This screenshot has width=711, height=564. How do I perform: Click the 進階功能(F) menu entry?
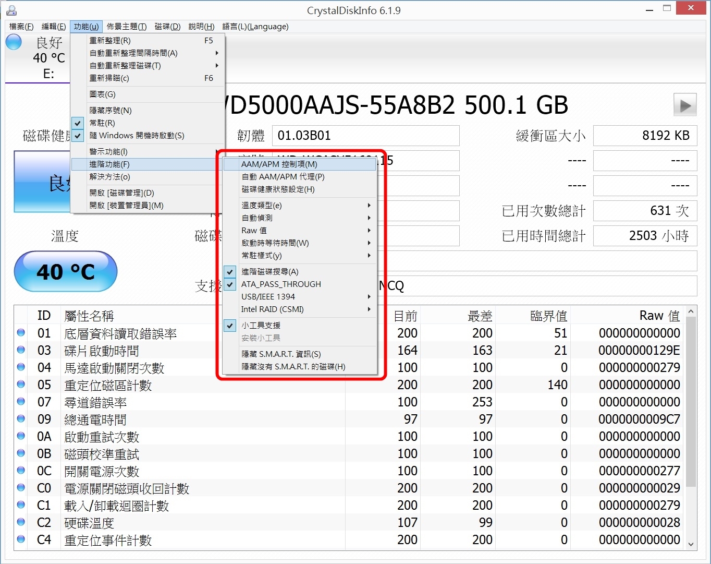[148, 164]
